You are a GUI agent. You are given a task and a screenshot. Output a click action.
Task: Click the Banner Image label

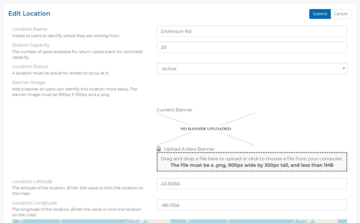pyautogui.click(x=29, y=82)
